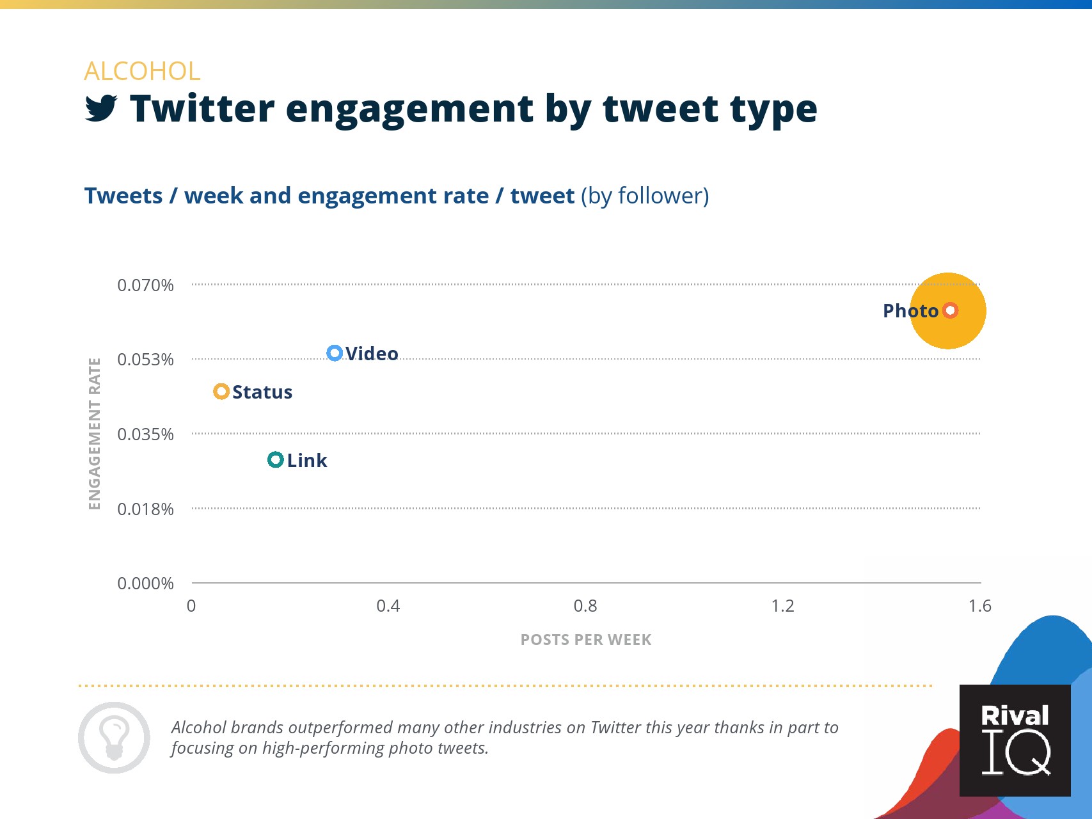Select the Photo data point marker
The height and width of the screenshot is (819, 1092).
[950, 310]
